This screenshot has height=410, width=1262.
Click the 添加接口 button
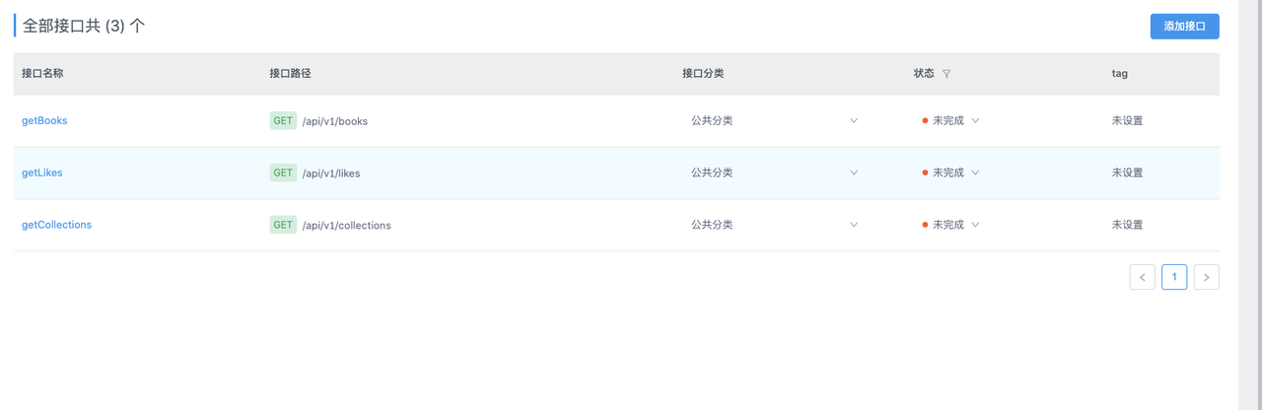click(1184, 27)
